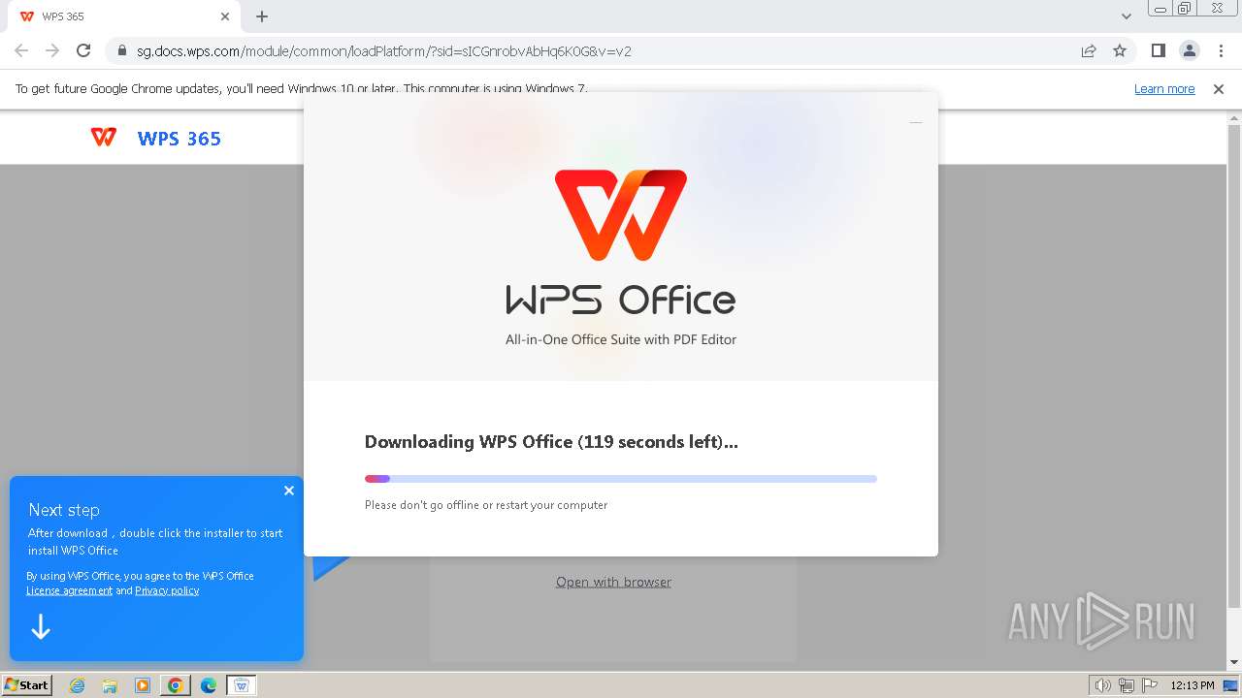Share this page icon in address bar

[x=1089, y=50]
